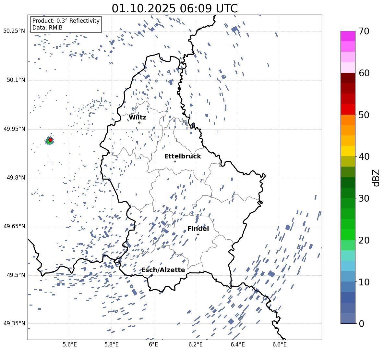Click the colorbar tick value 70
Image resolution: width=384 pixels, height=351 pixels.
coord(364,31)
